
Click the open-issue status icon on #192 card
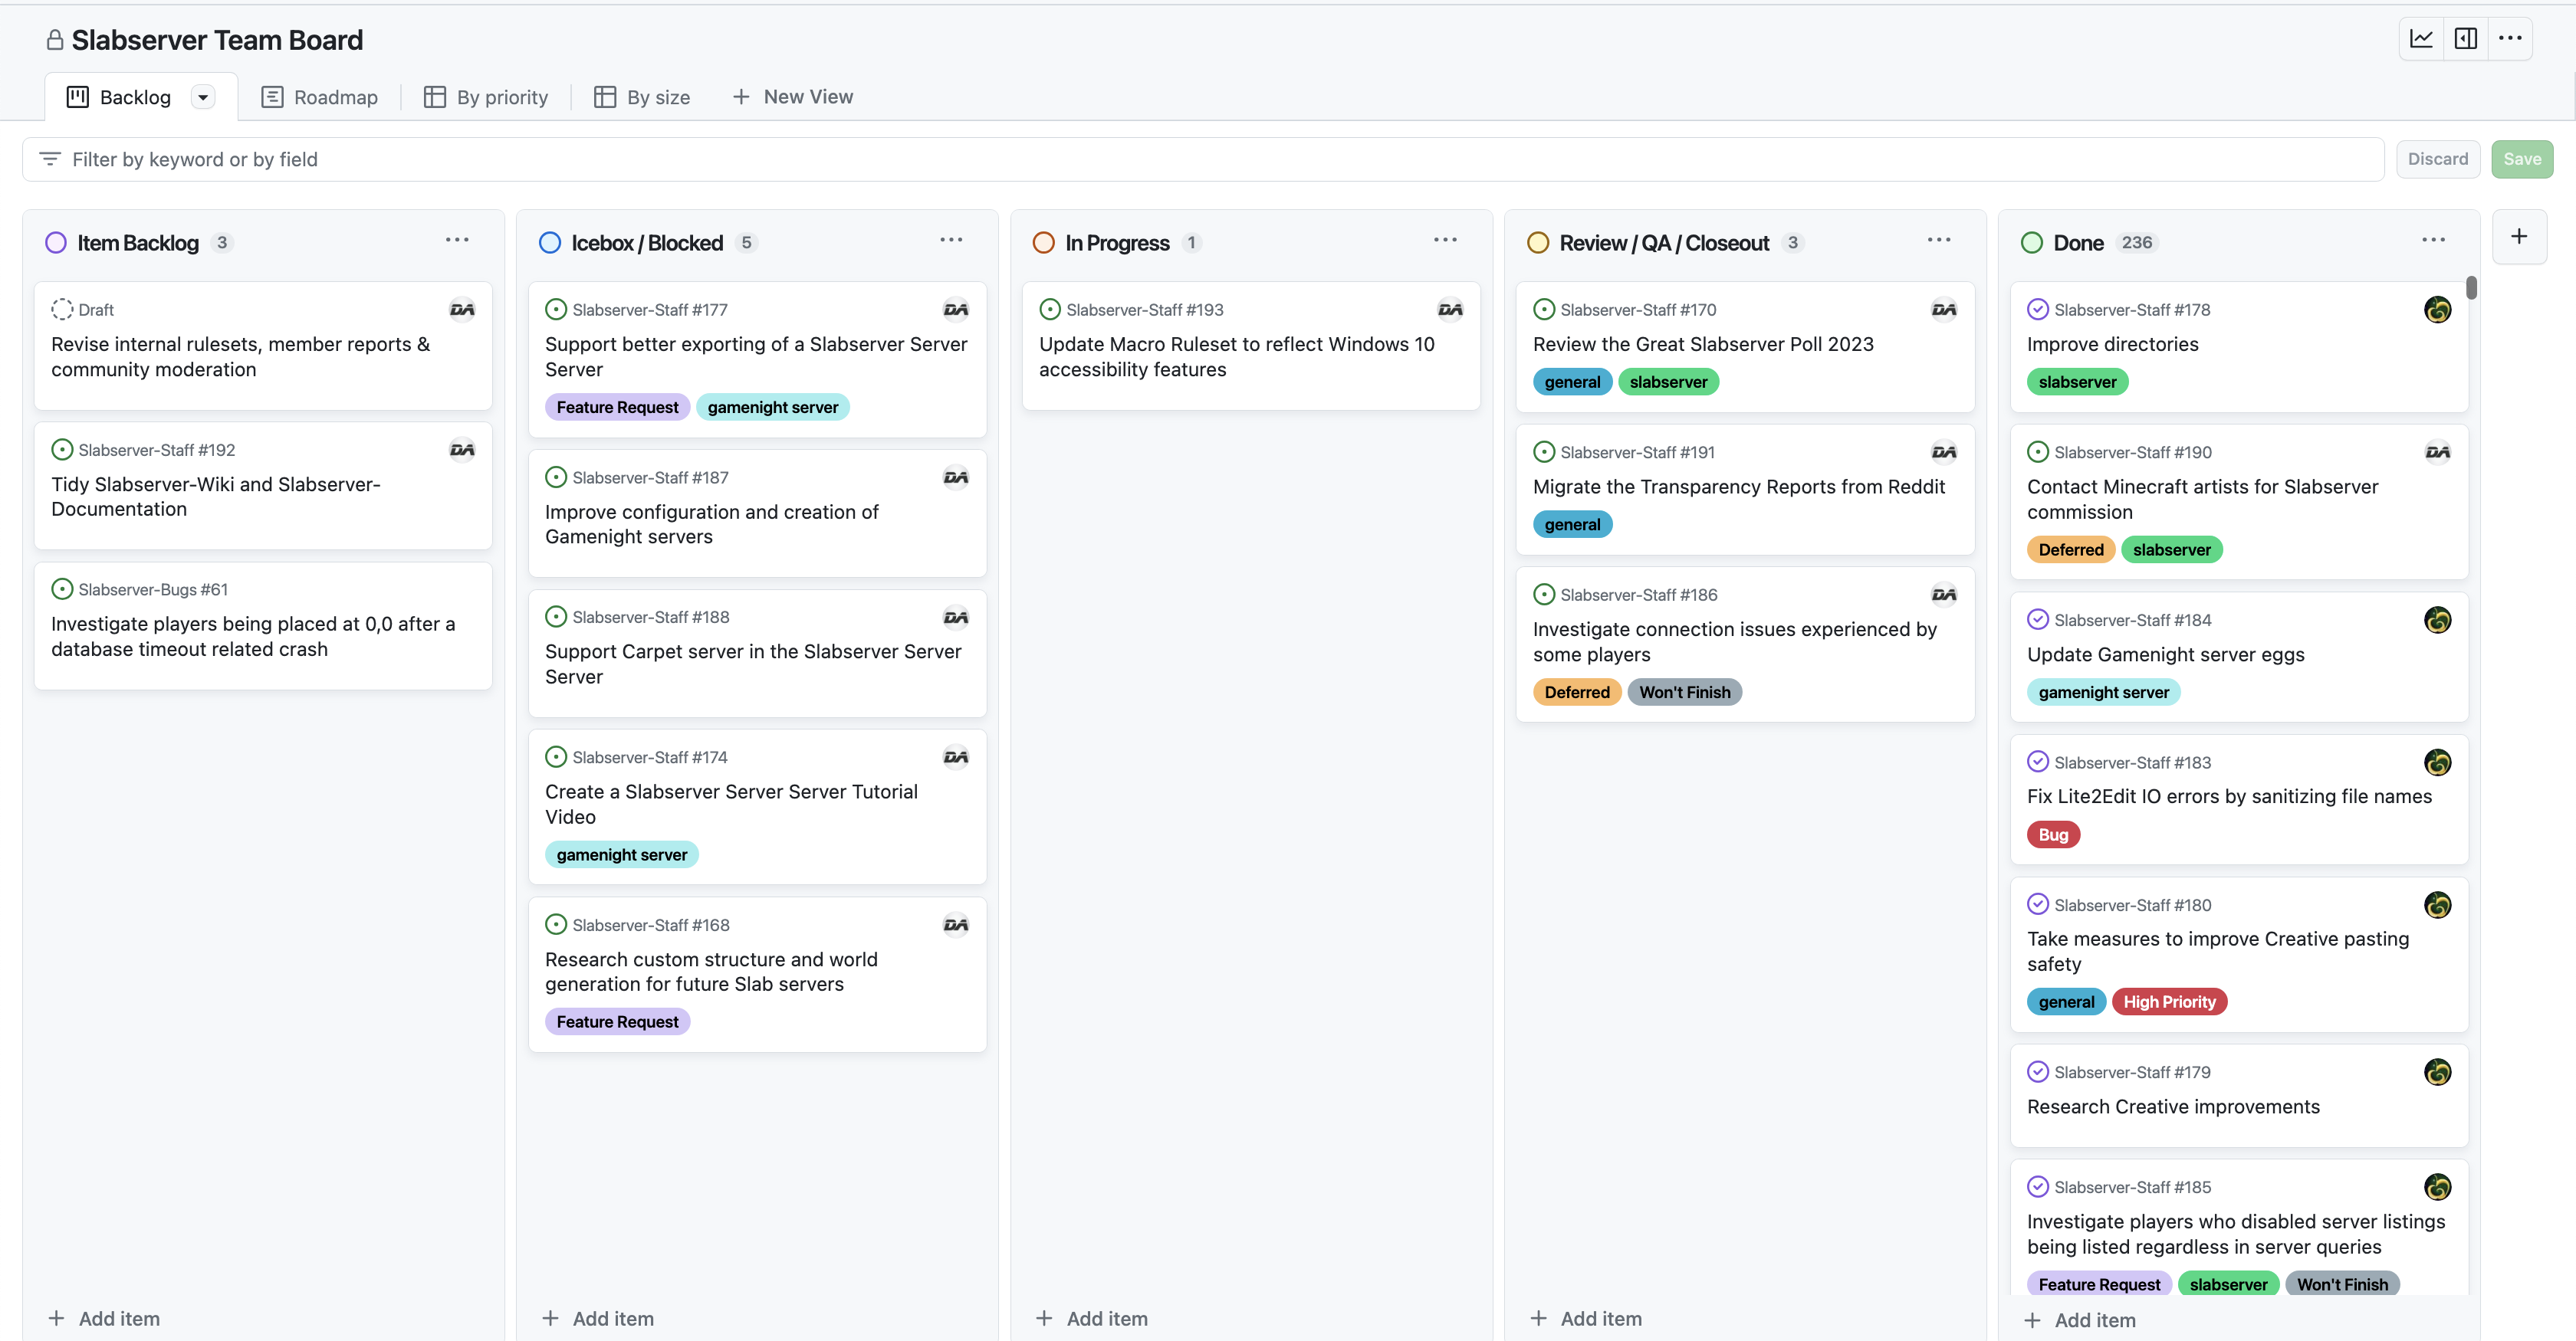click(62, 450)
